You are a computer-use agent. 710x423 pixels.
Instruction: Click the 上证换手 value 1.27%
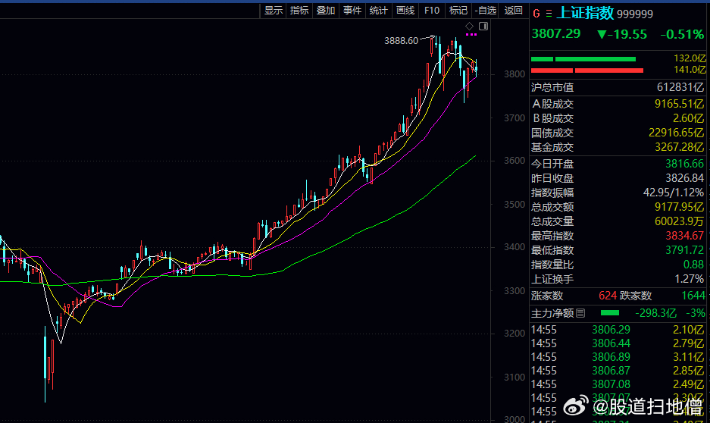click(x=690, y=279)
